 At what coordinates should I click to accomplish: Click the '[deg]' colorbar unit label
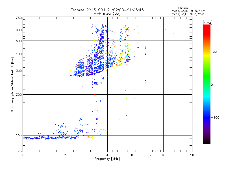(207, 23)
